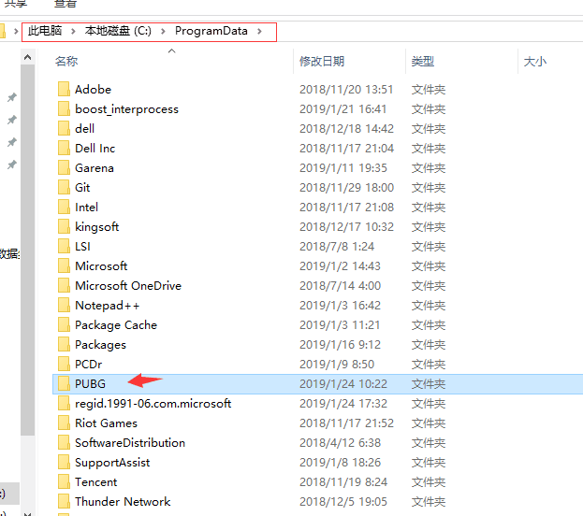This screenshot has width=583, height=516.
Task: Click the Package Cache folder icon
Action: click(x=64, y=324)
